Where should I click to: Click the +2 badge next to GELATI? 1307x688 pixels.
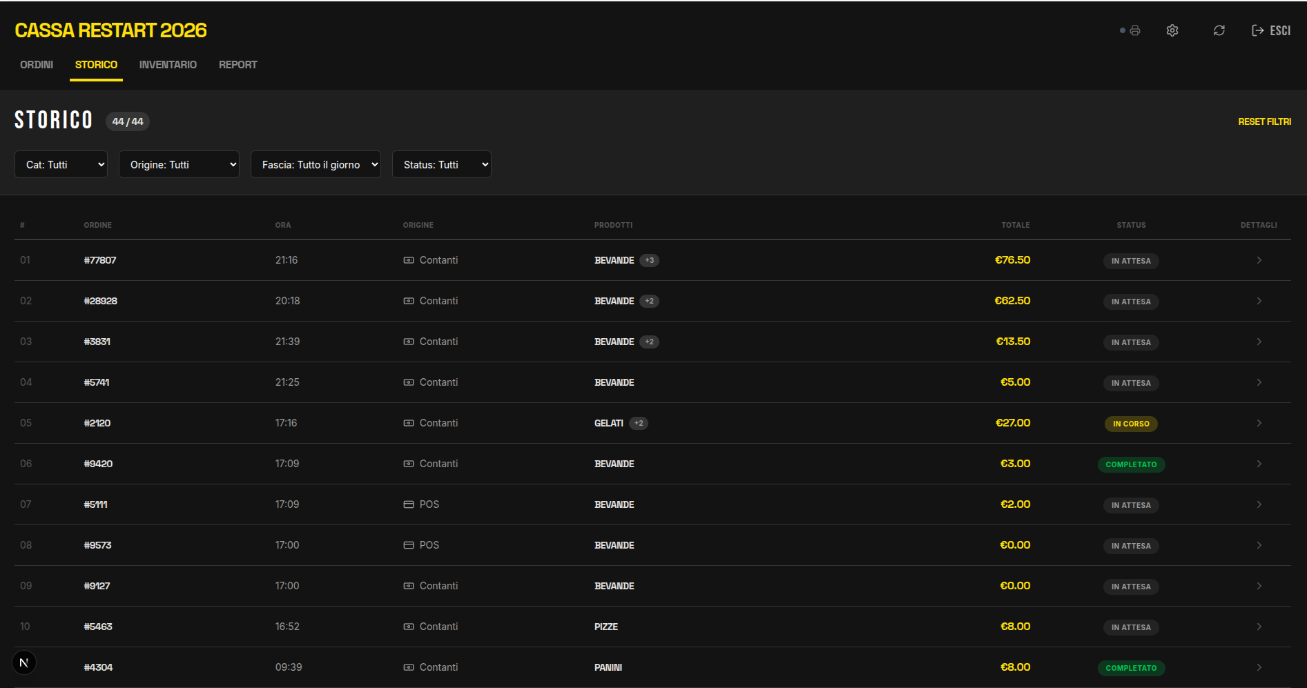(x=639, y=423)
